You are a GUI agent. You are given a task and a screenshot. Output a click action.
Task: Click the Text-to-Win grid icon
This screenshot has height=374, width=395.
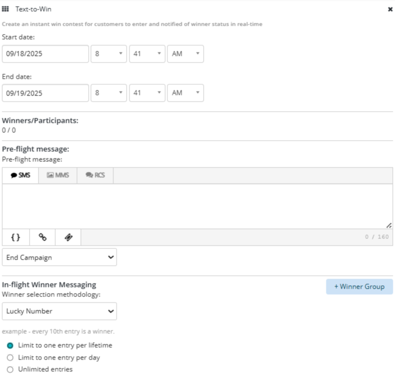pos(6,9)
